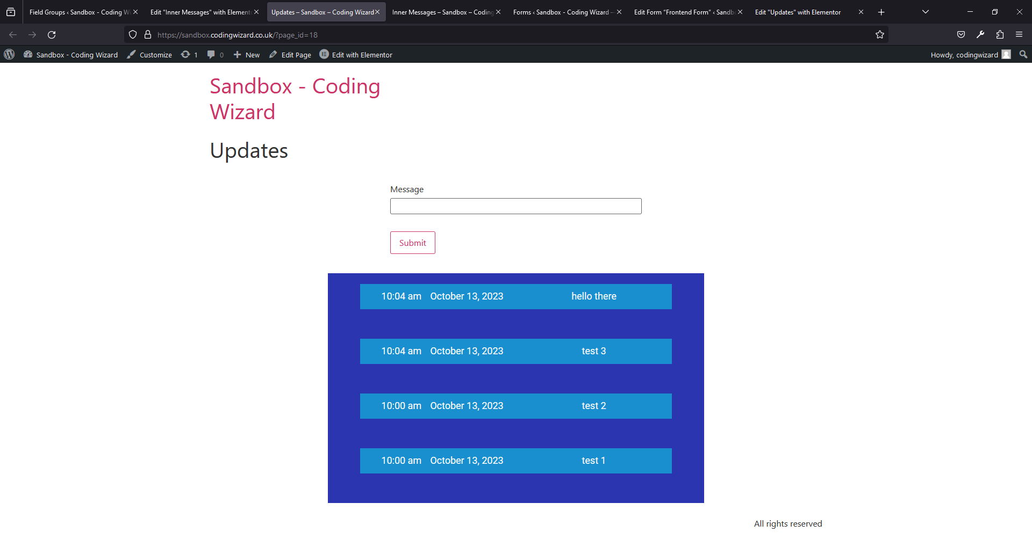
Task: Open the Pocket save icon
Action: 961,35
